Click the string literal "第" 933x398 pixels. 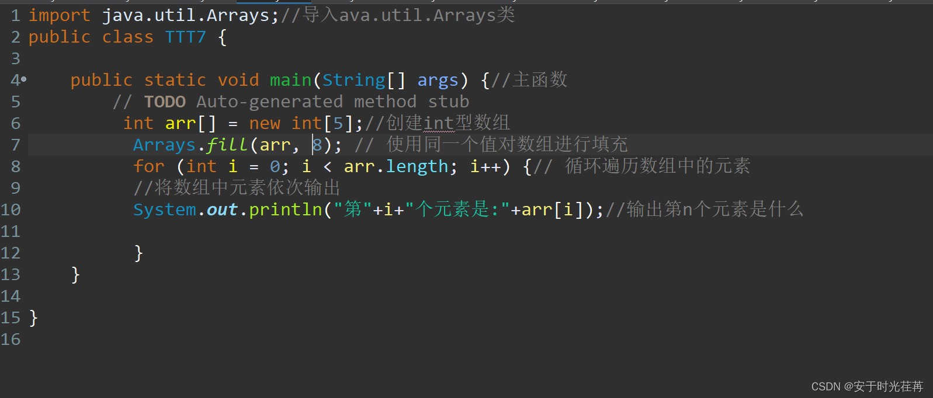coord(353,209)
